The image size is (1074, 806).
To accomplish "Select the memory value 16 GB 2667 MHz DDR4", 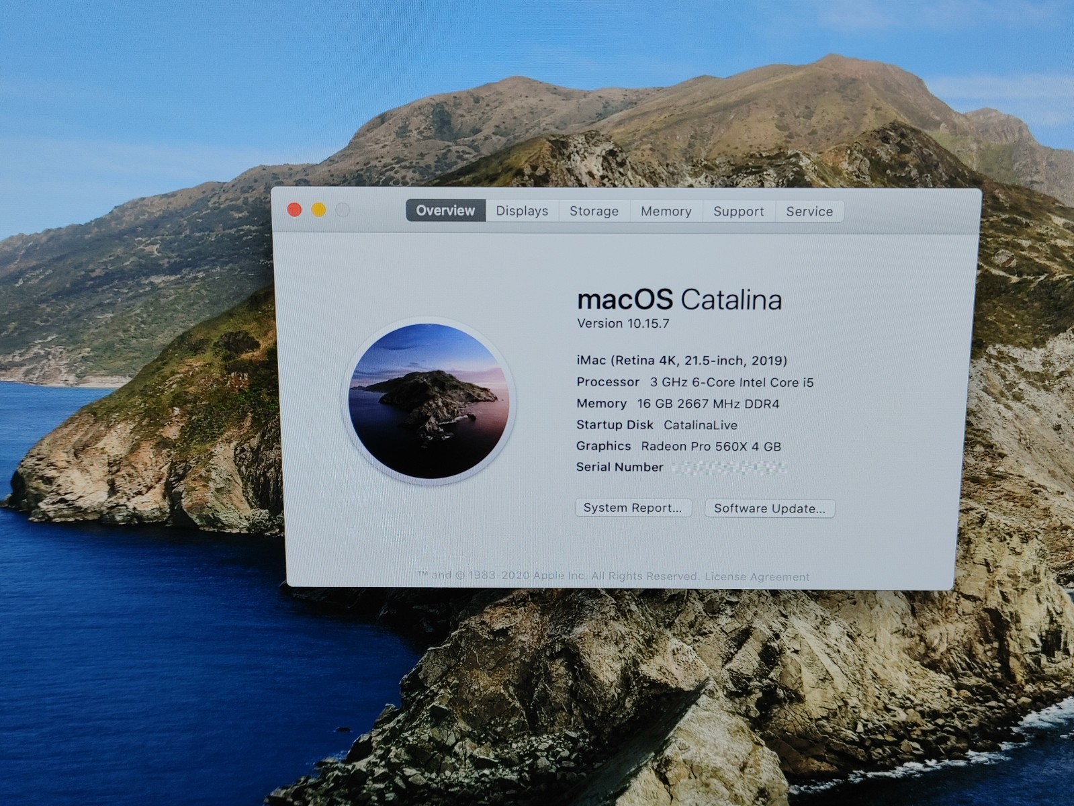I will tap(708, 404).
